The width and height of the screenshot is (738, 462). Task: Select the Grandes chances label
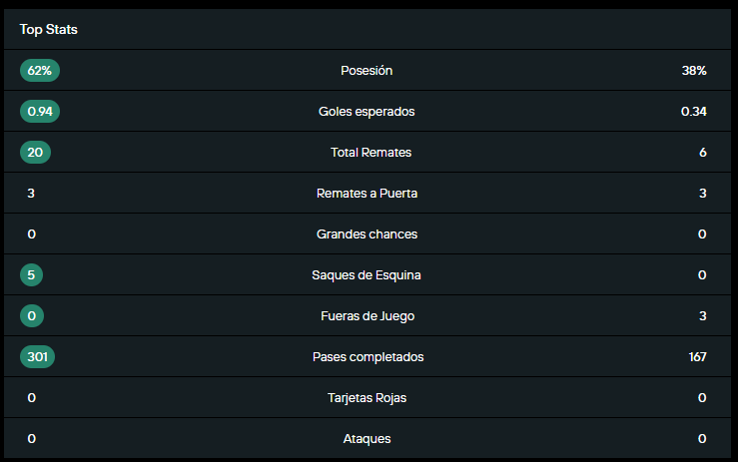(367, 234)
